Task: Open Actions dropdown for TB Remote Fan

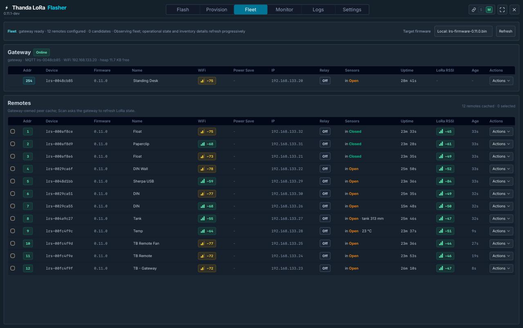Action: coord(501,243)
